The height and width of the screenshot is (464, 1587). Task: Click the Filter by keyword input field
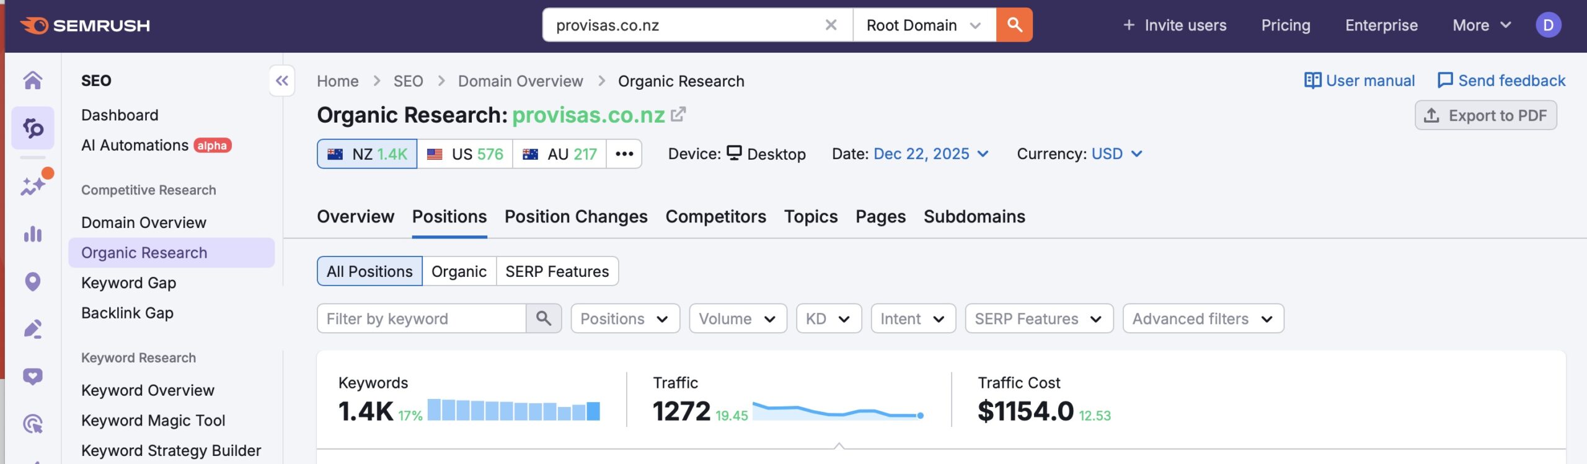pyautogui.click(x=422, y=318)
